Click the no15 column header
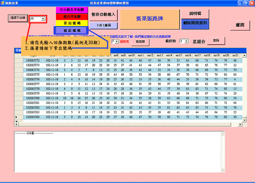The height and width of the screenshot is (183, 255). click(178, 55)
